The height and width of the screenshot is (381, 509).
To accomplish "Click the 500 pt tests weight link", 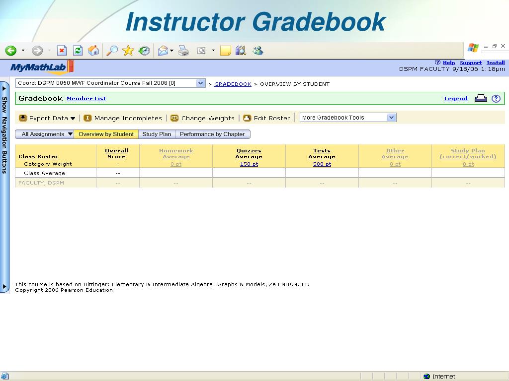I will click(x=322, y=164).
